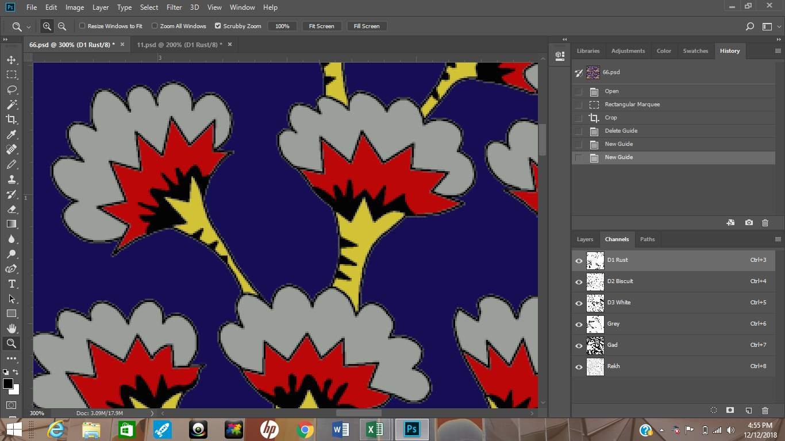785x441 pixels.
Task: Click the Fill Screen button
Action: coord(367,26)
